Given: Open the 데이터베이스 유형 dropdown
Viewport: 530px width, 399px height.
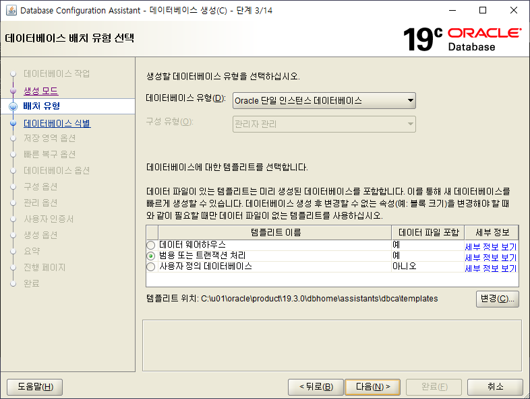Looking at the screenshot, I should click(x=324, y=100).
